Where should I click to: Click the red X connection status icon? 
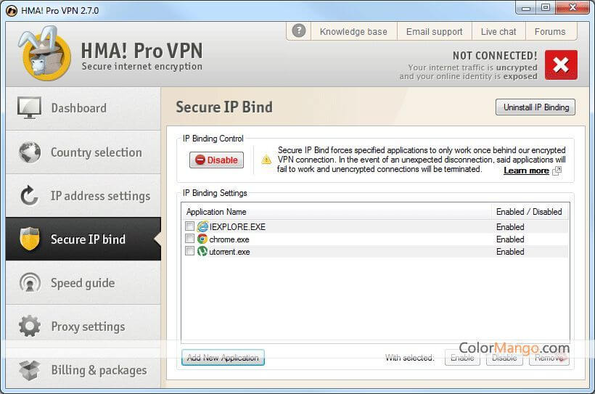coord(560,65)
